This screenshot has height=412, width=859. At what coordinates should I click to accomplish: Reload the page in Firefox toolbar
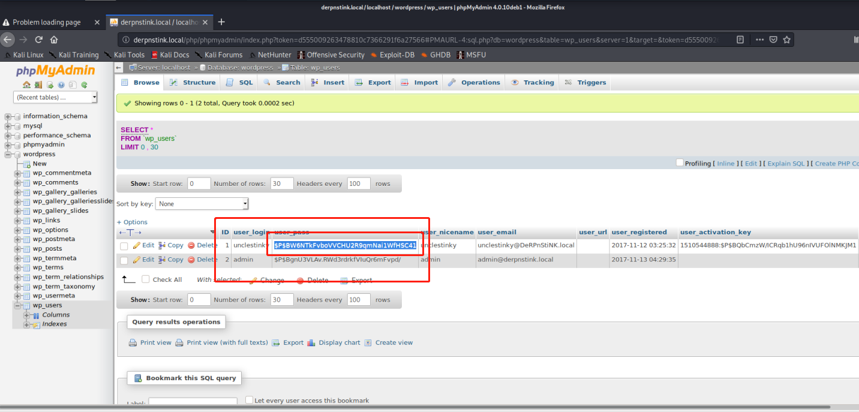point(39,40)
